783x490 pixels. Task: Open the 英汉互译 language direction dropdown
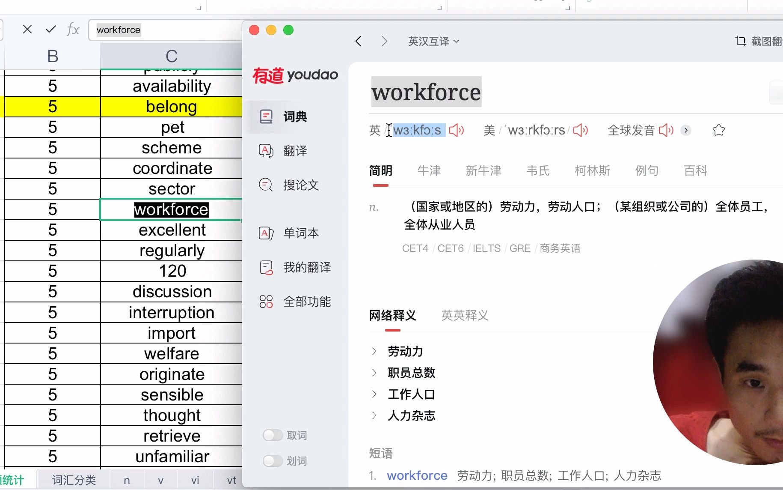coord(433,41)
